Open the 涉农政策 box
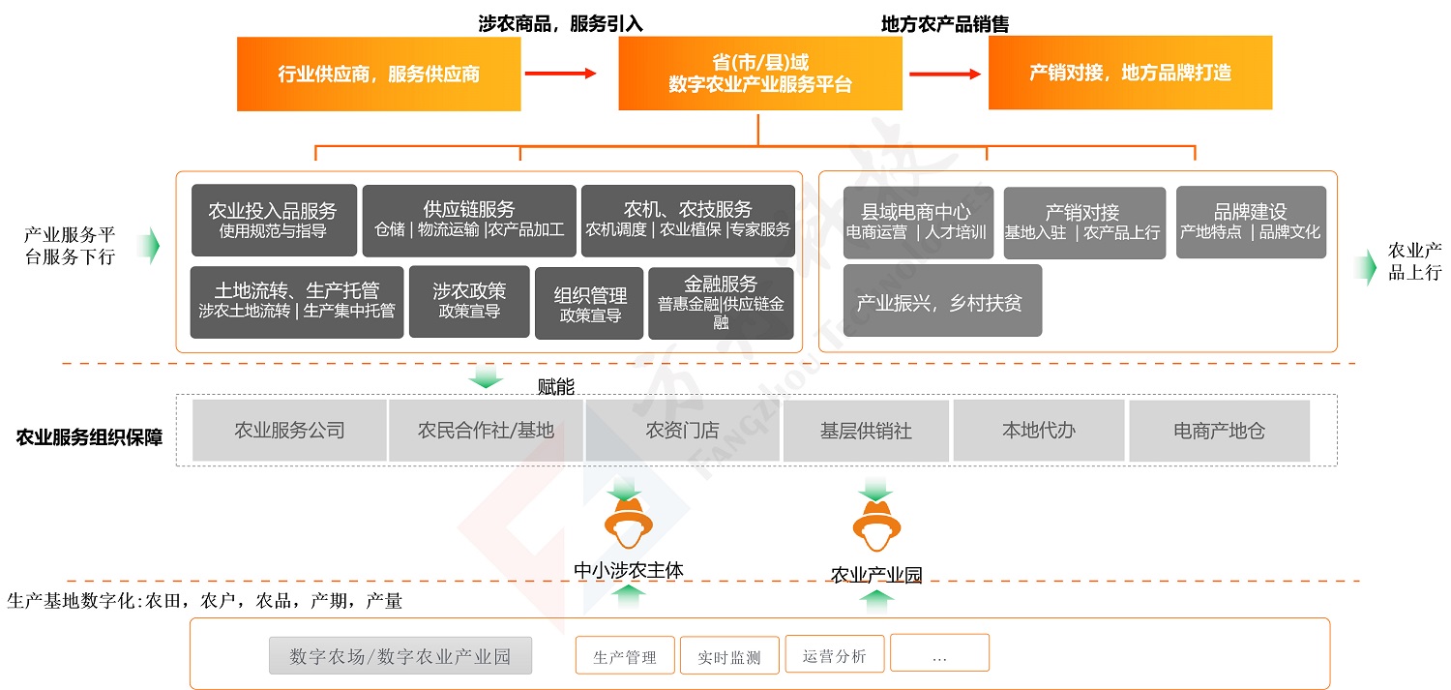The image size is (1451, 690). (469, 302)
